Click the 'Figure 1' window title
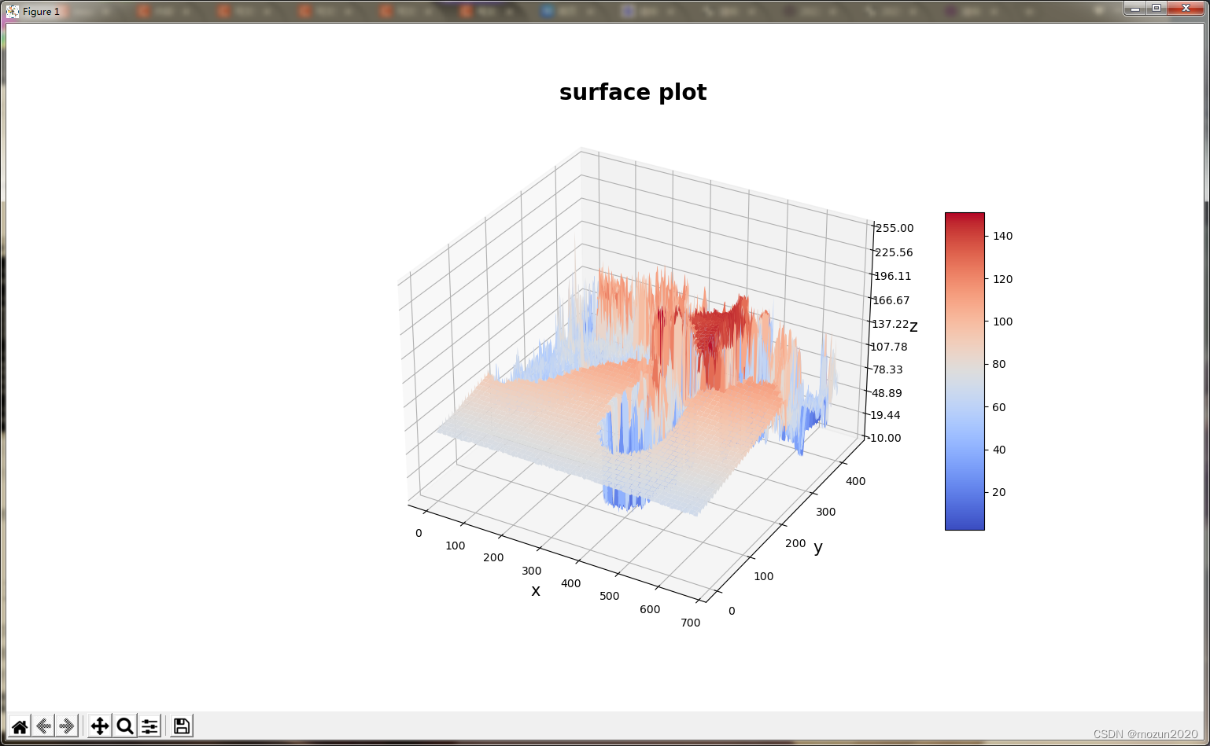Viewport: 1210px width, 746px height. coord(41,12)
